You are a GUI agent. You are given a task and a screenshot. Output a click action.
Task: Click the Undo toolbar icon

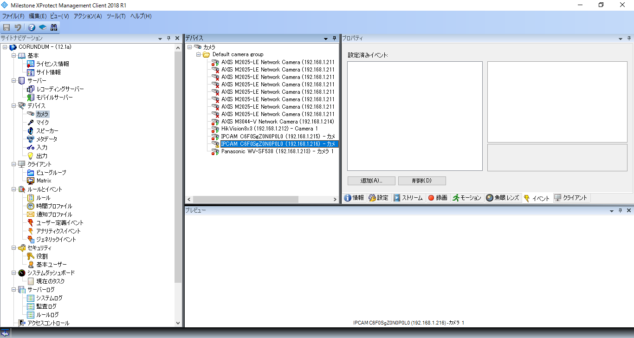[x=18, y=27]
